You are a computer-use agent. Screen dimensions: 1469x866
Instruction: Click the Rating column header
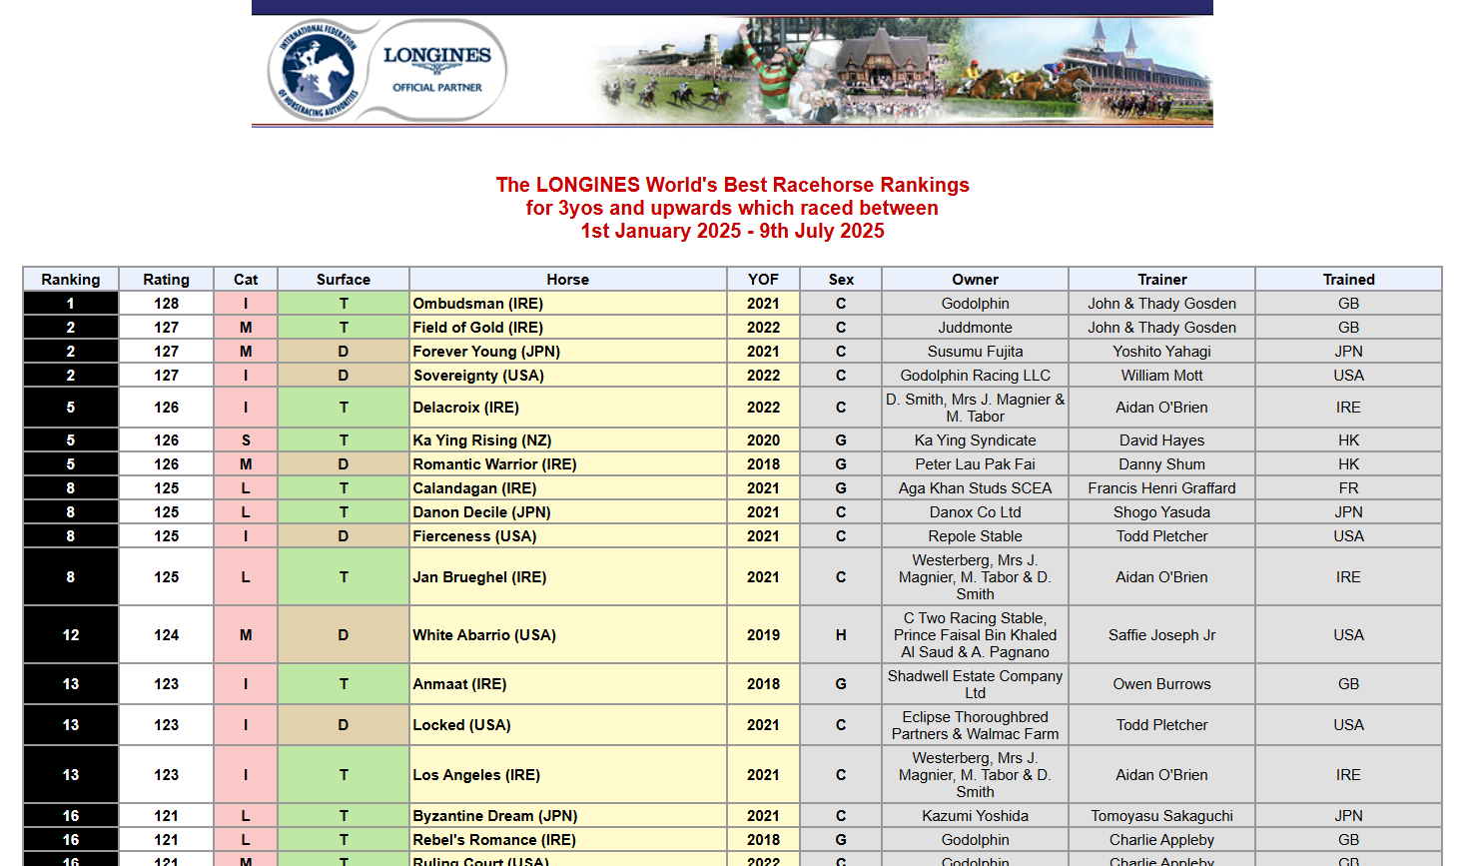[167, 280]
